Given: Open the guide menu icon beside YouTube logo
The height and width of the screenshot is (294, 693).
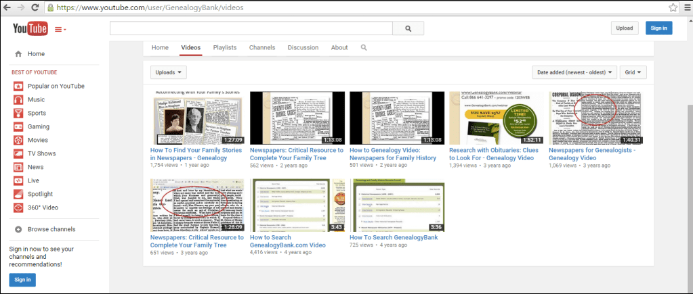Looking at the screenshot, I should click(60, 30).
